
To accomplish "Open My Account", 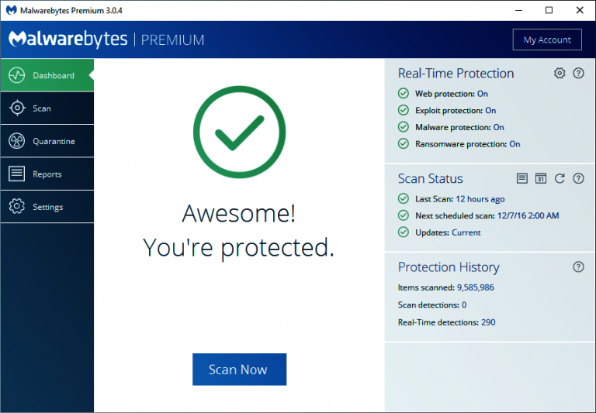I will pyautogui.click(x=547, y=40).
